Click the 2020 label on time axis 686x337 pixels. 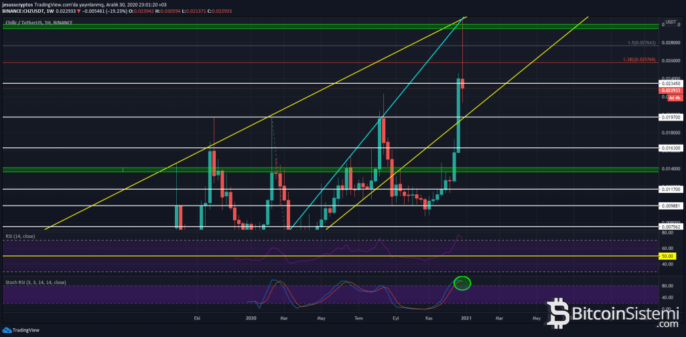(251, 319)
